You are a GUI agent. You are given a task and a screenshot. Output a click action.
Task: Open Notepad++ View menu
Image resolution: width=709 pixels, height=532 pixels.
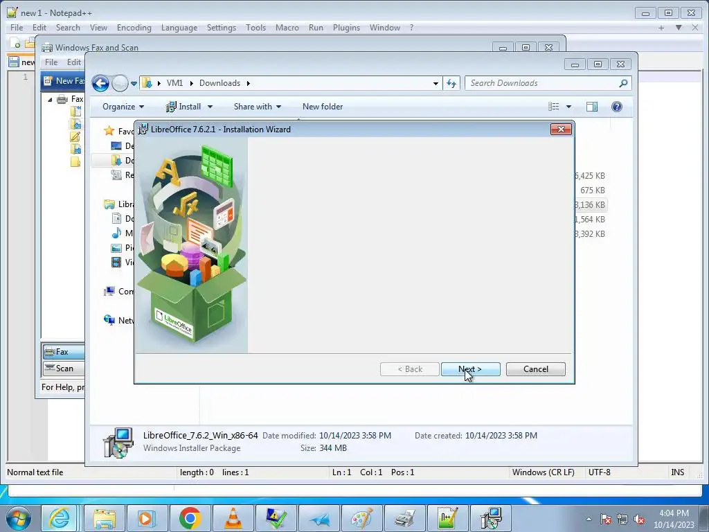click(98, 28)
